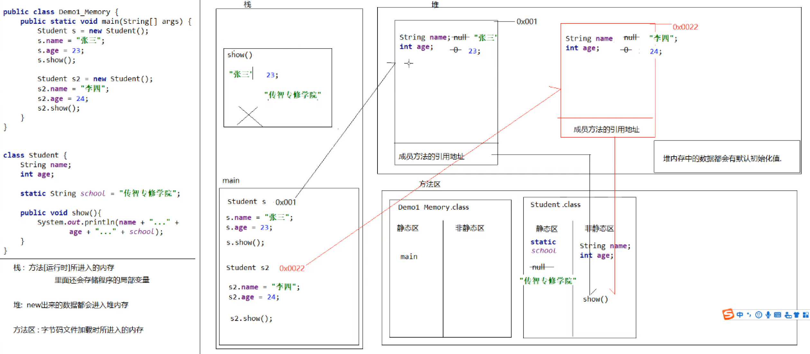Open the IME user account icon
Viewport: 810px width, 354px height.
pos(788,315)
